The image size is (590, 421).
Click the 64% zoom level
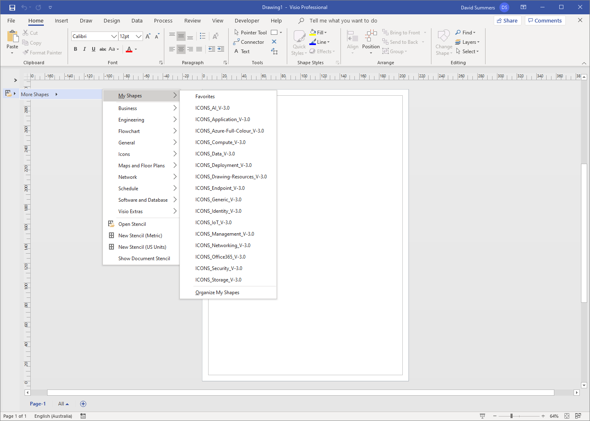[554, 416]
